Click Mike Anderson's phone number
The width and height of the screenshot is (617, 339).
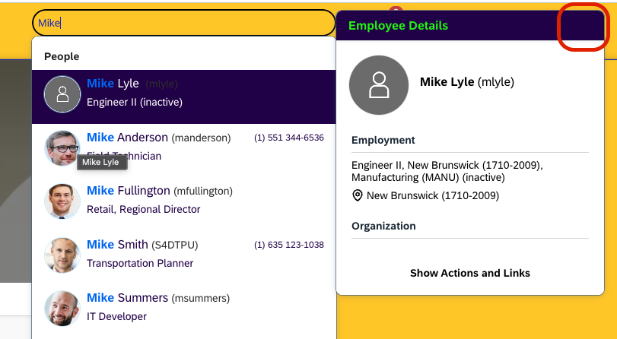[x=288, y=138]
